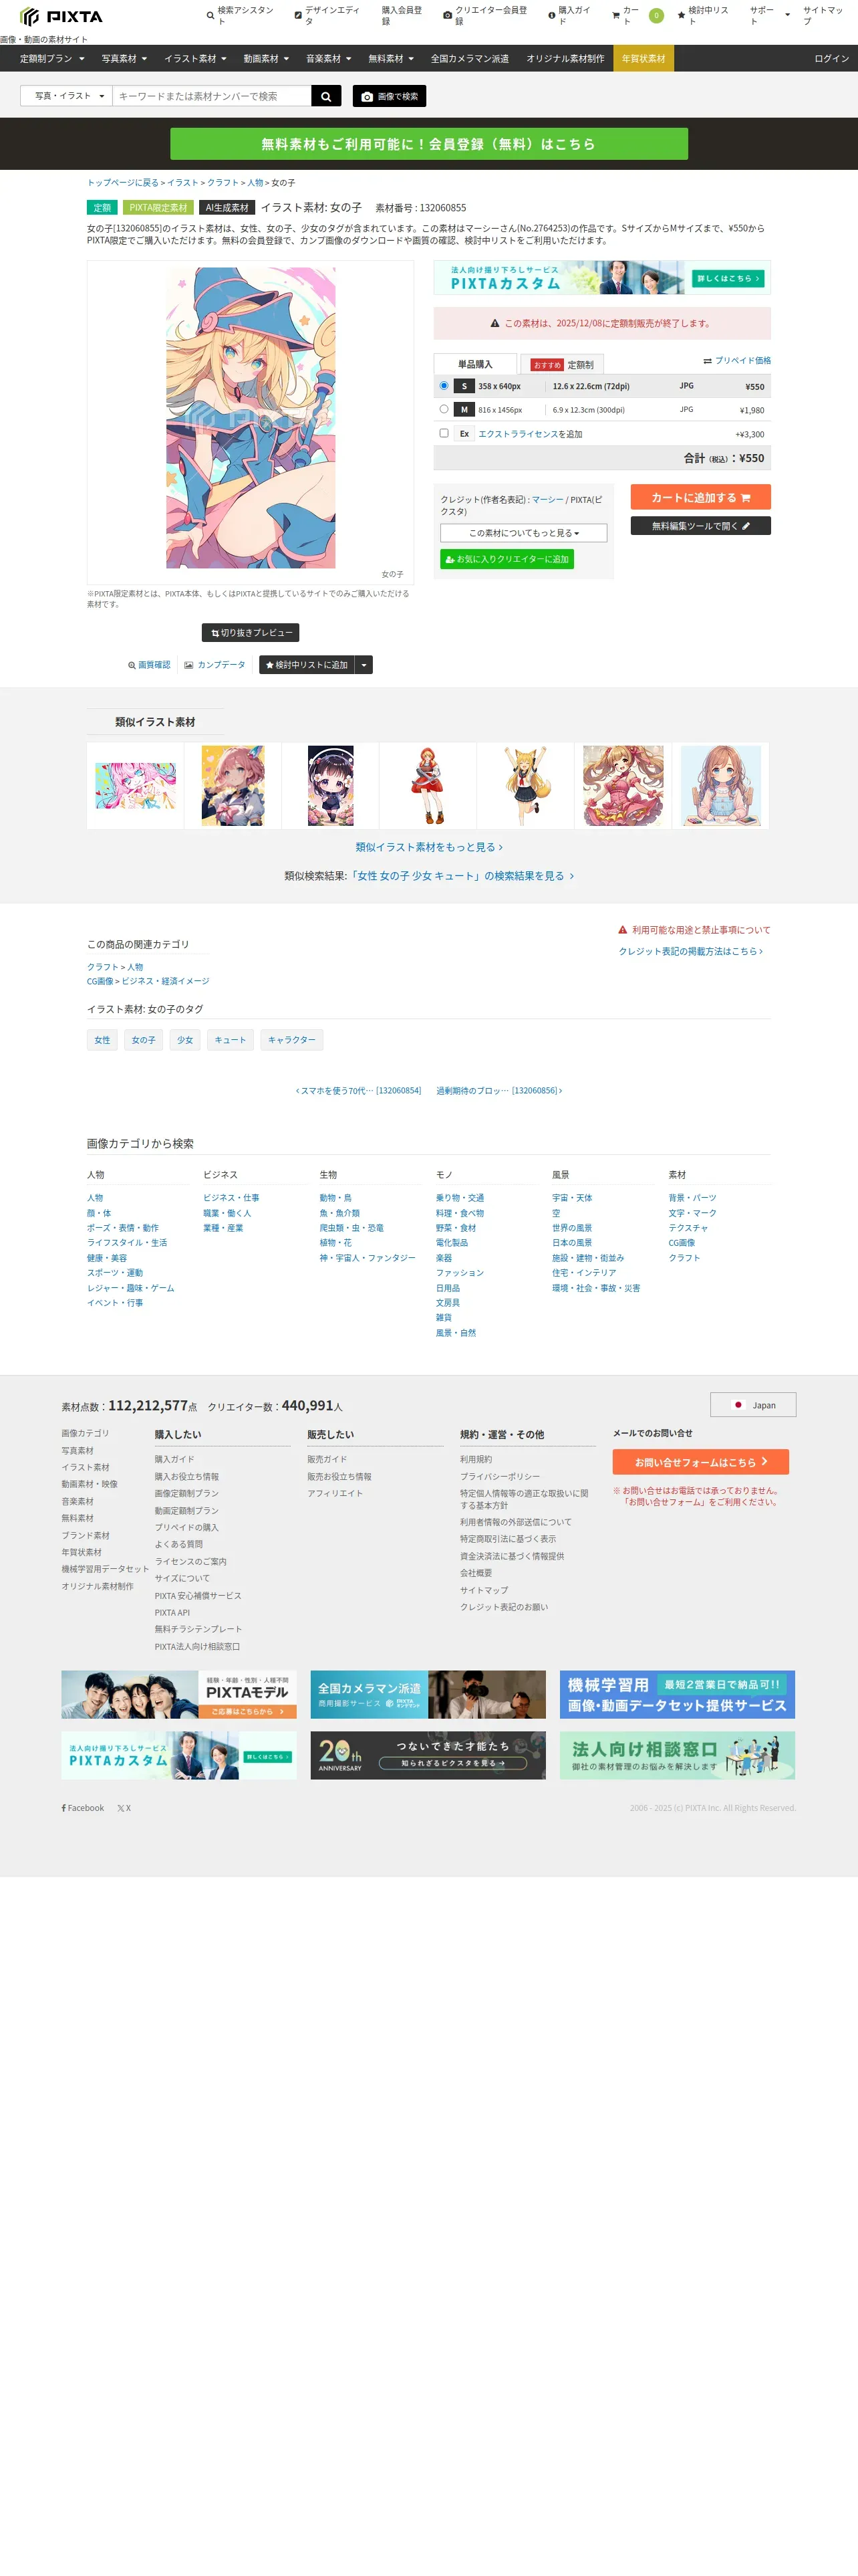Open 類似イラスト素材をもっと見る link
This screenshot has height=2576, width=858.
(x=428, y=847)
